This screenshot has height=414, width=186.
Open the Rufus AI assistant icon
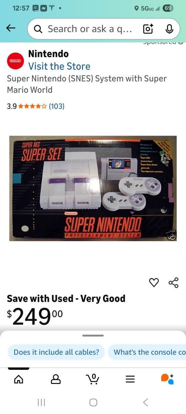167,379
